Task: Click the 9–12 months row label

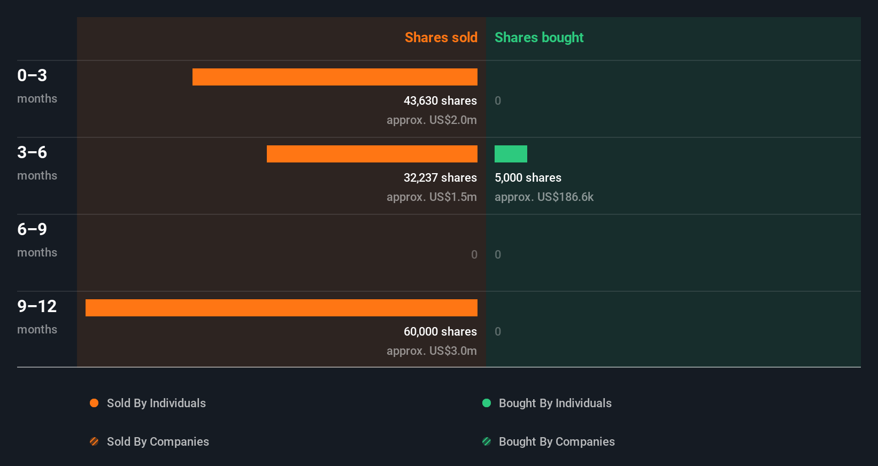Action: (37, 317)
